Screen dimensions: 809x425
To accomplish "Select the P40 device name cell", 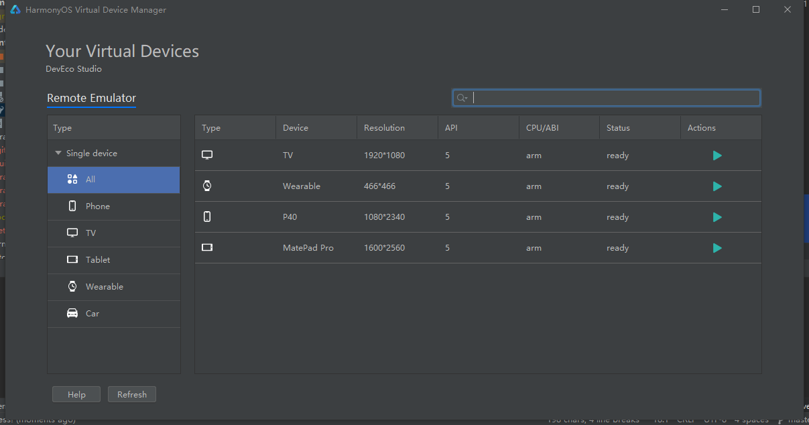I will click(x=290, y=217).
